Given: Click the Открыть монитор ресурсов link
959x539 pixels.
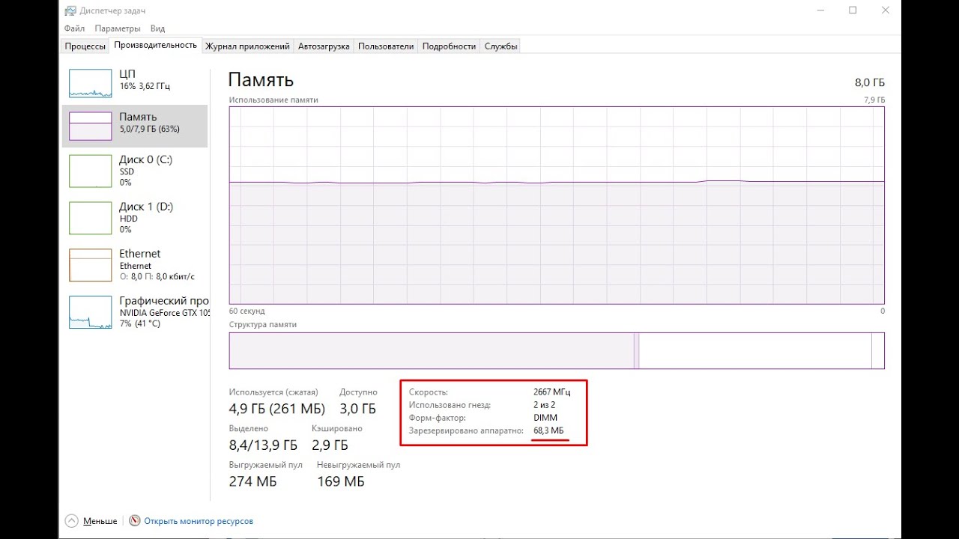Looking at the screenshot, I should point(199,521).
